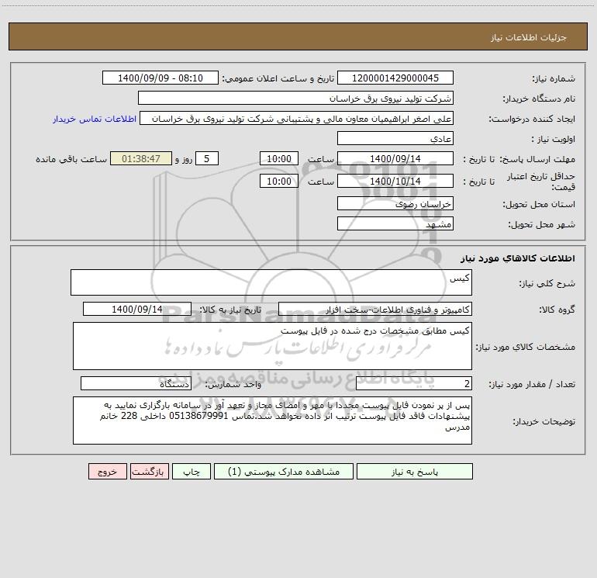This screenshot has width=597, height=578.
Task: Click the label 'شرح کلی نیاز:'
Action: point(547,283)
